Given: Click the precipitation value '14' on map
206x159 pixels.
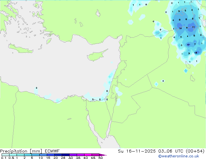Looking at the screenshot, I should (x=180, y=28).
